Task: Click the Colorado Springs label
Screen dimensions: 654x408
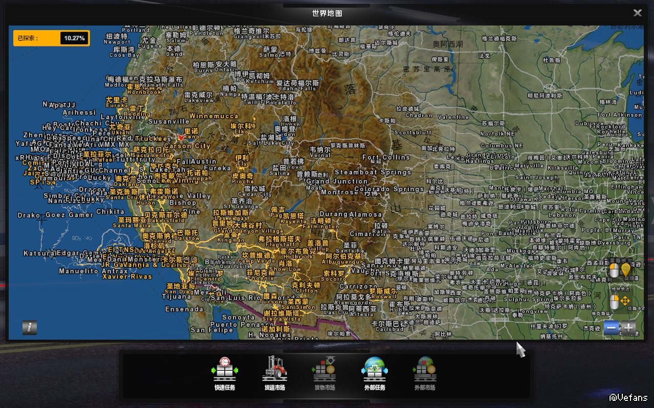Action: (x=389, y=189)
